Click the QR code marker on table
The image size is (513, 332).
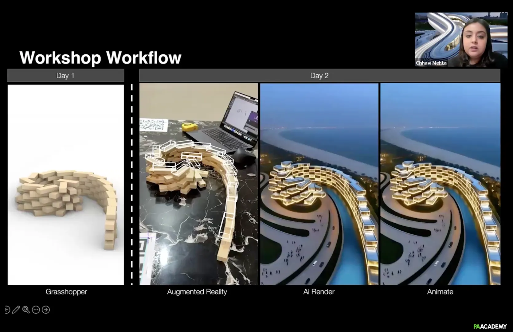point(154,125)
